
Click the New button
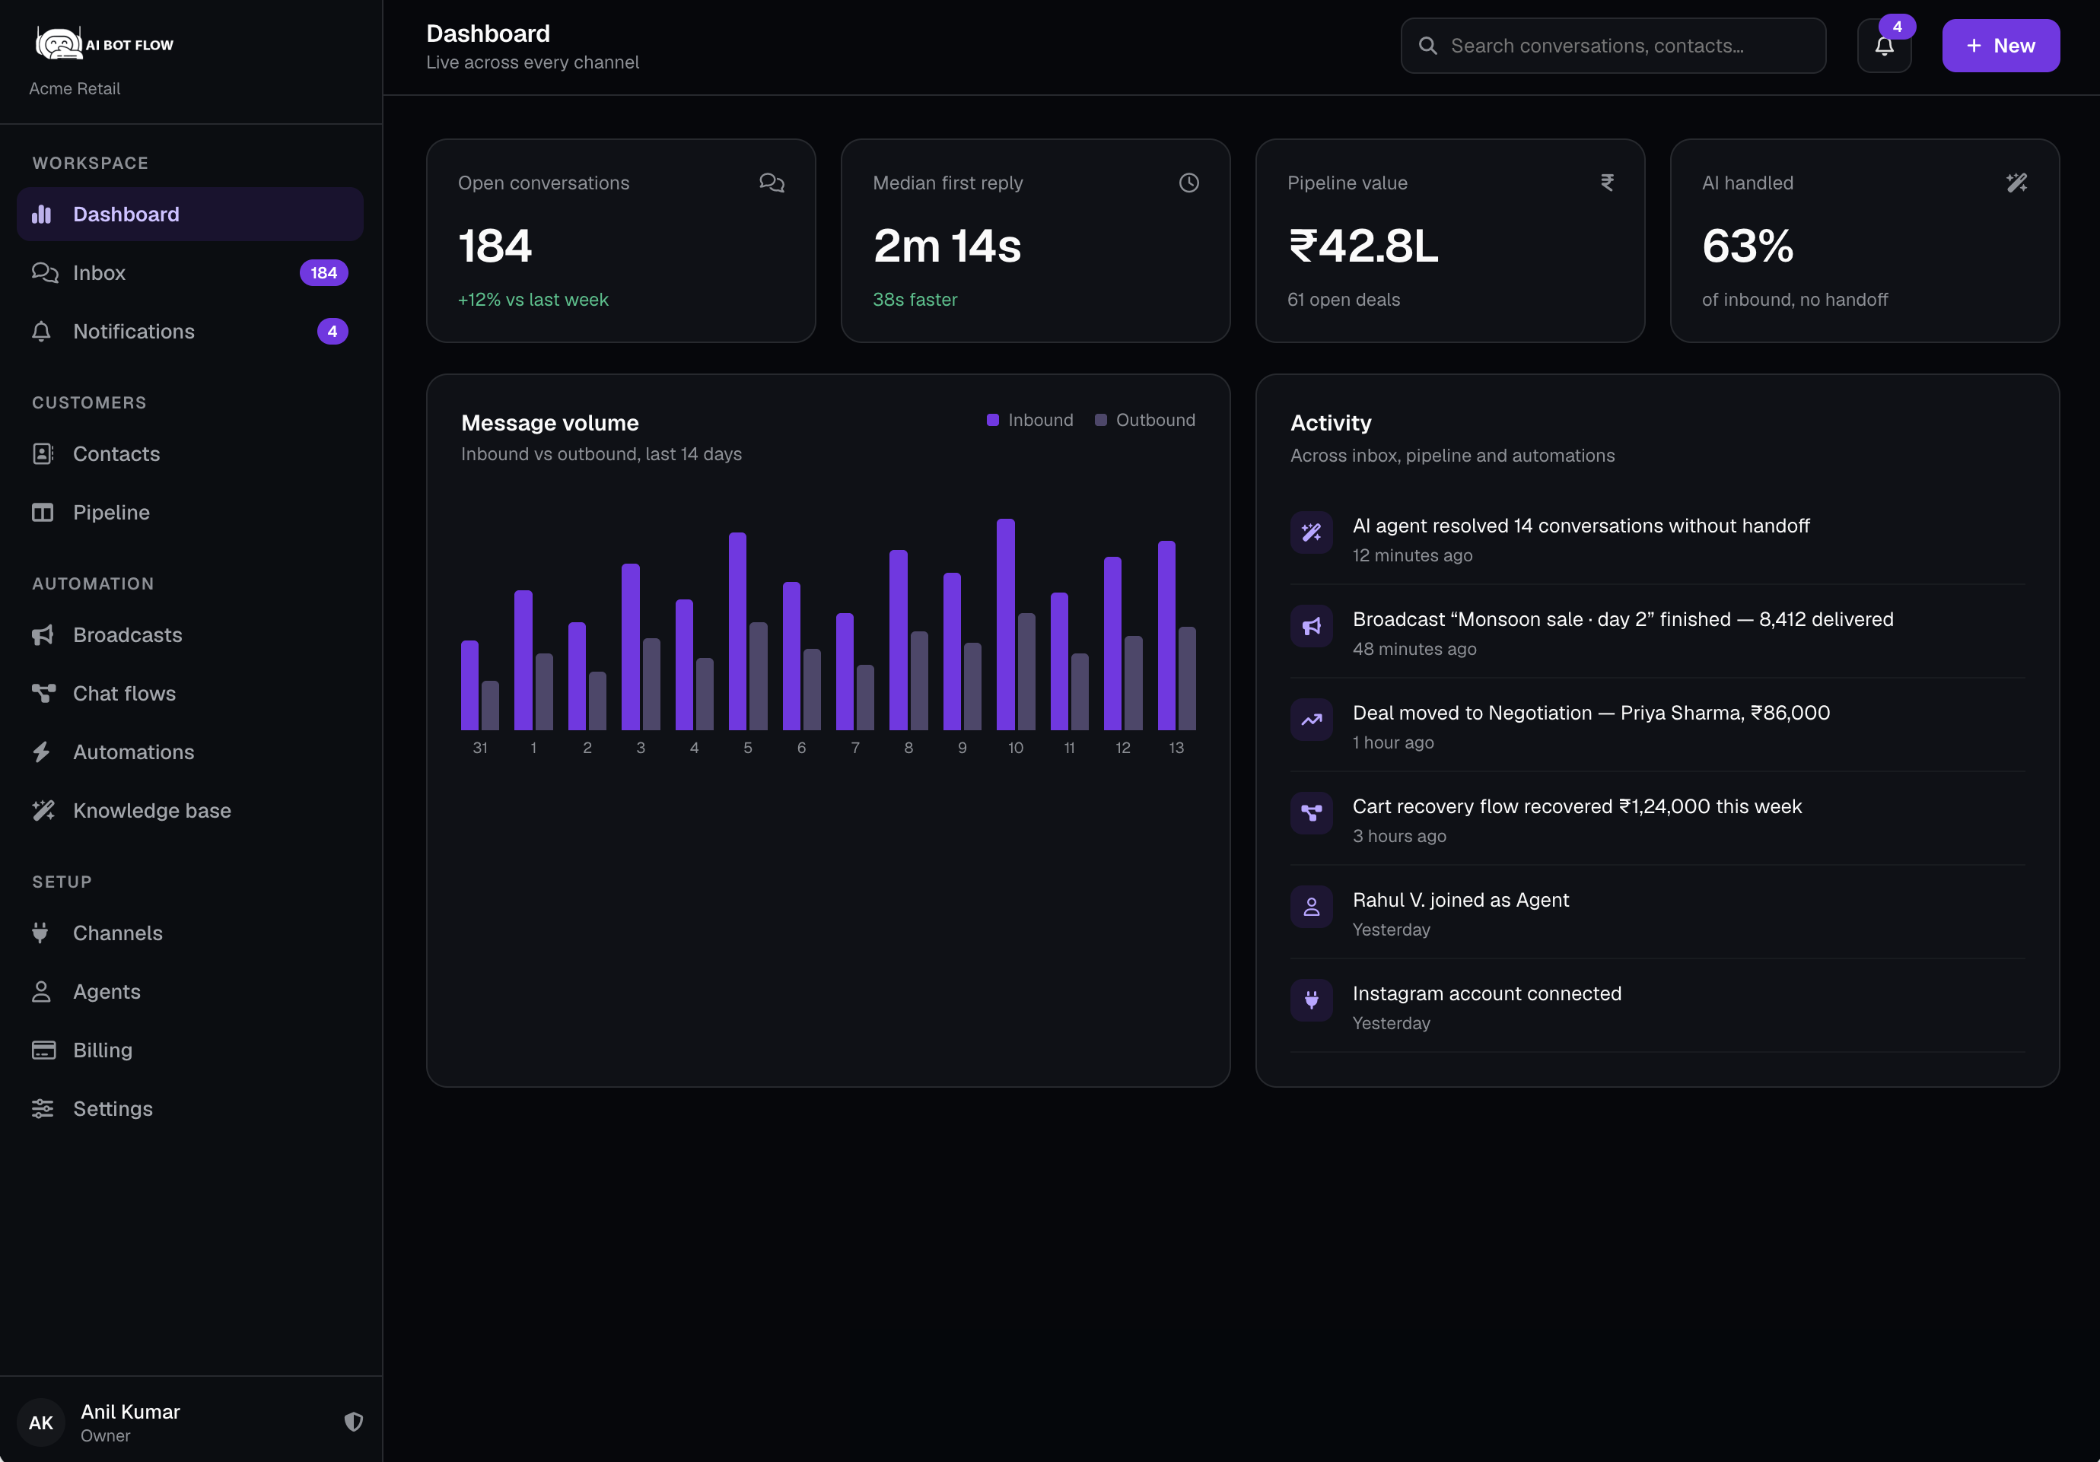pyautogui.click(x=2000, y=46)
